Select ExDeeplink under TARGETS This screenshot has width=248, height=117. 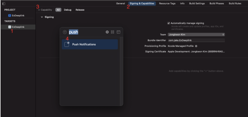pyautogui.click(x=18, y=27)
